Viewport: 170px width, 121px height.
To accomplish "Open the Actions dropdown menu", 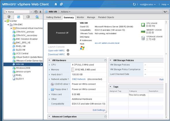I will point(66,12).
